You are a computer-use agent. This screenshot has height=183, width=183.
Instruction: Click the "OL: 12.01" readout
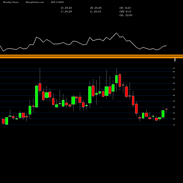(126, 15)
